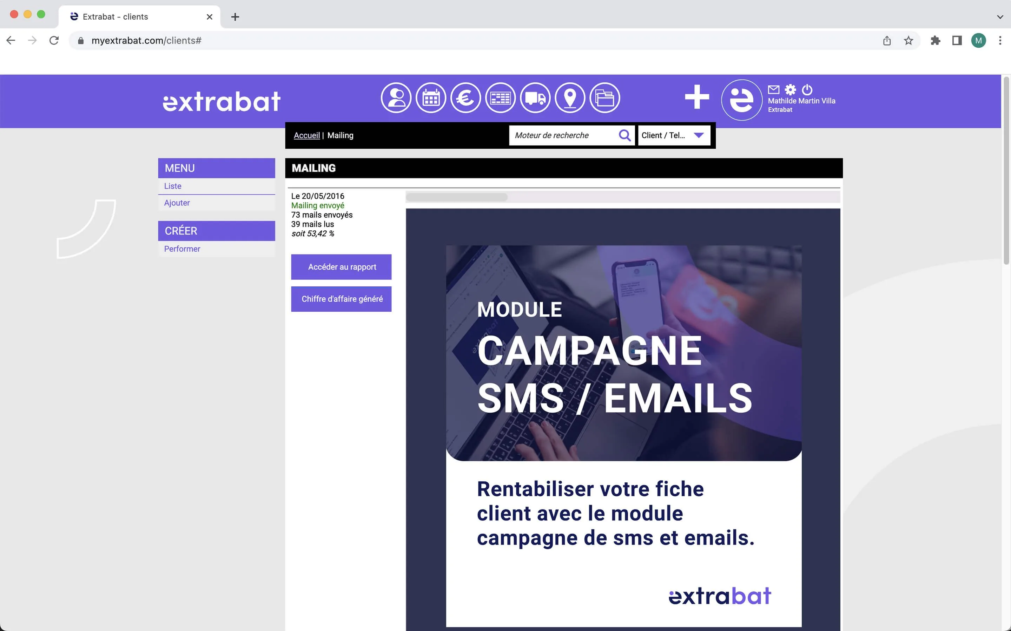Screen dimensions: 1011x631
Task: Toggle the browser side panel icon
Action: pos(957,40)
